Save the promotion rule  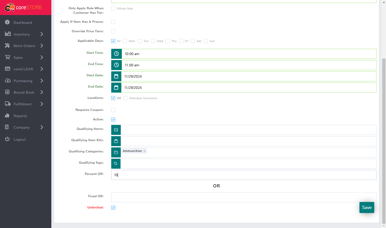point(367,207)
